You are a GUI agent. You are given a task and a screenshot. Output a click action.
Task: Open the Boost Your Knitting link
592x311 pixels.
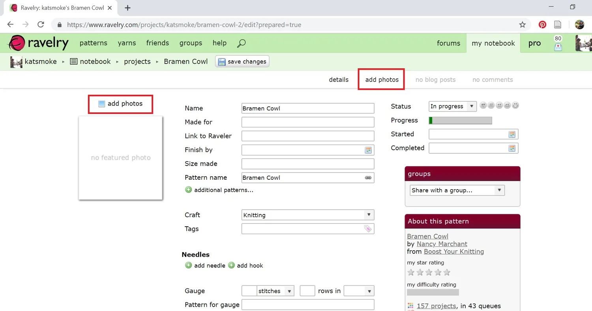tap(454, 251)
